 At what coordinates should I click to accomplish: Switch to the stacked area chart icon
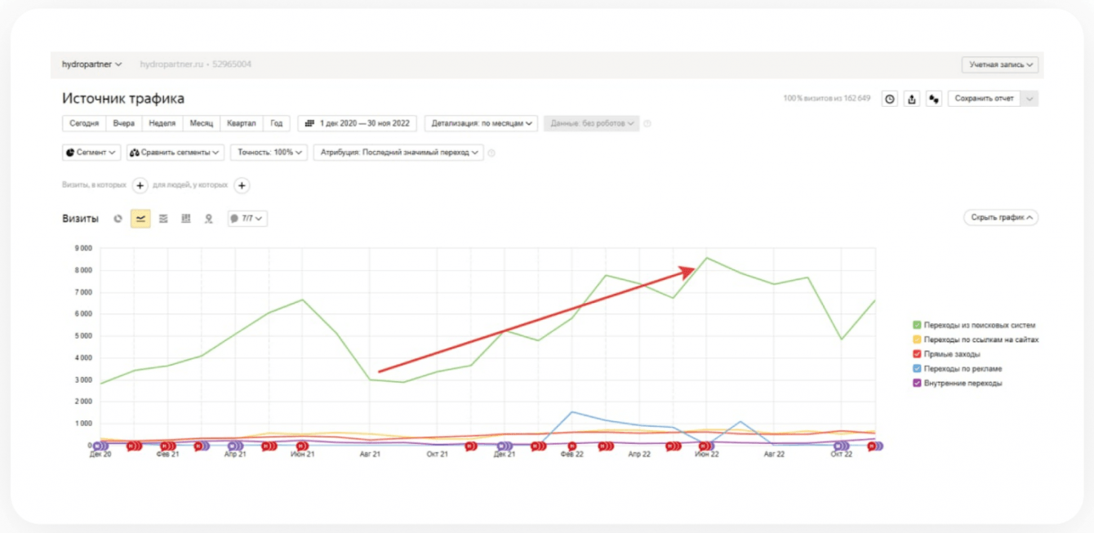click(163, 219)
